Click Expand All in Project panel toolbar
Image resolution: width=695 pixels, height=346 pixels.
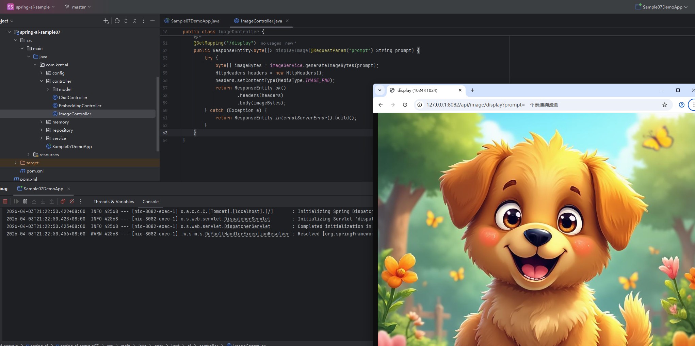click(x=126, y=21)
